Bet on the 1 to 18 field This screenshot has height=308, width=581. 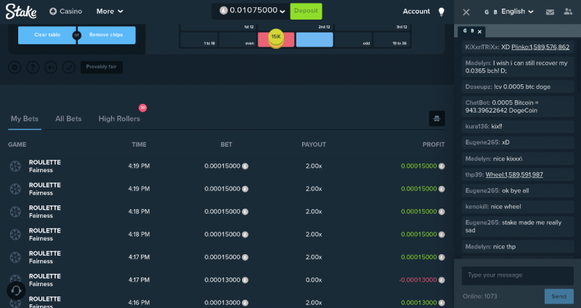click(x=199, y=39)
